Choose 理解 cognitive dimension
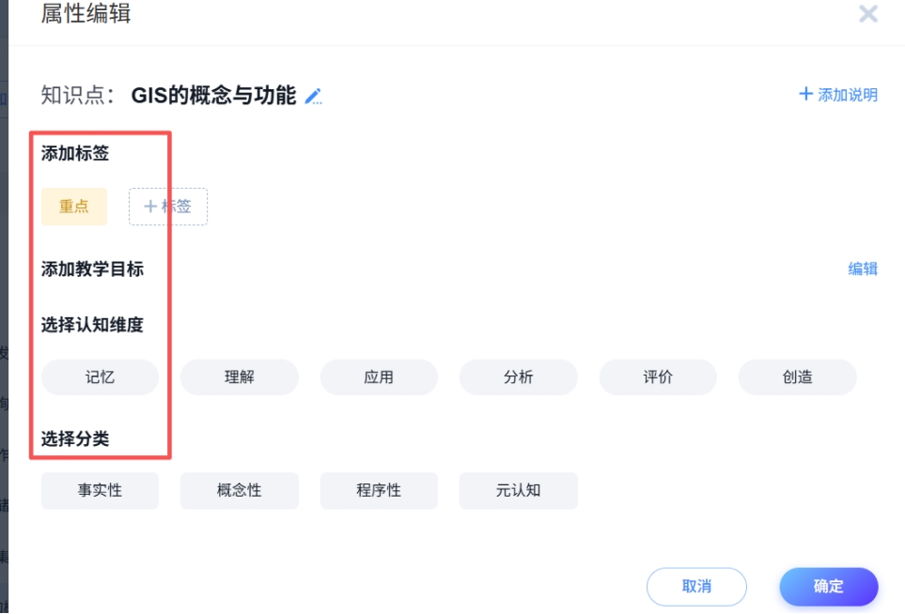Image resolution: width=905 pixels, height=614 pixels. pyautogui.click(x=240, y=377)
